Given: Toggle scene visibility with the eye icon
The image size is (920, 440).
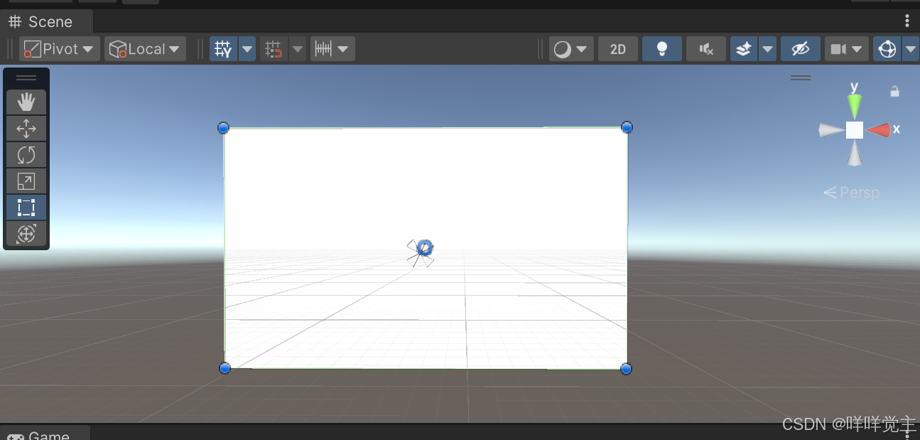Looking at the screenshot, I should 801,48.
